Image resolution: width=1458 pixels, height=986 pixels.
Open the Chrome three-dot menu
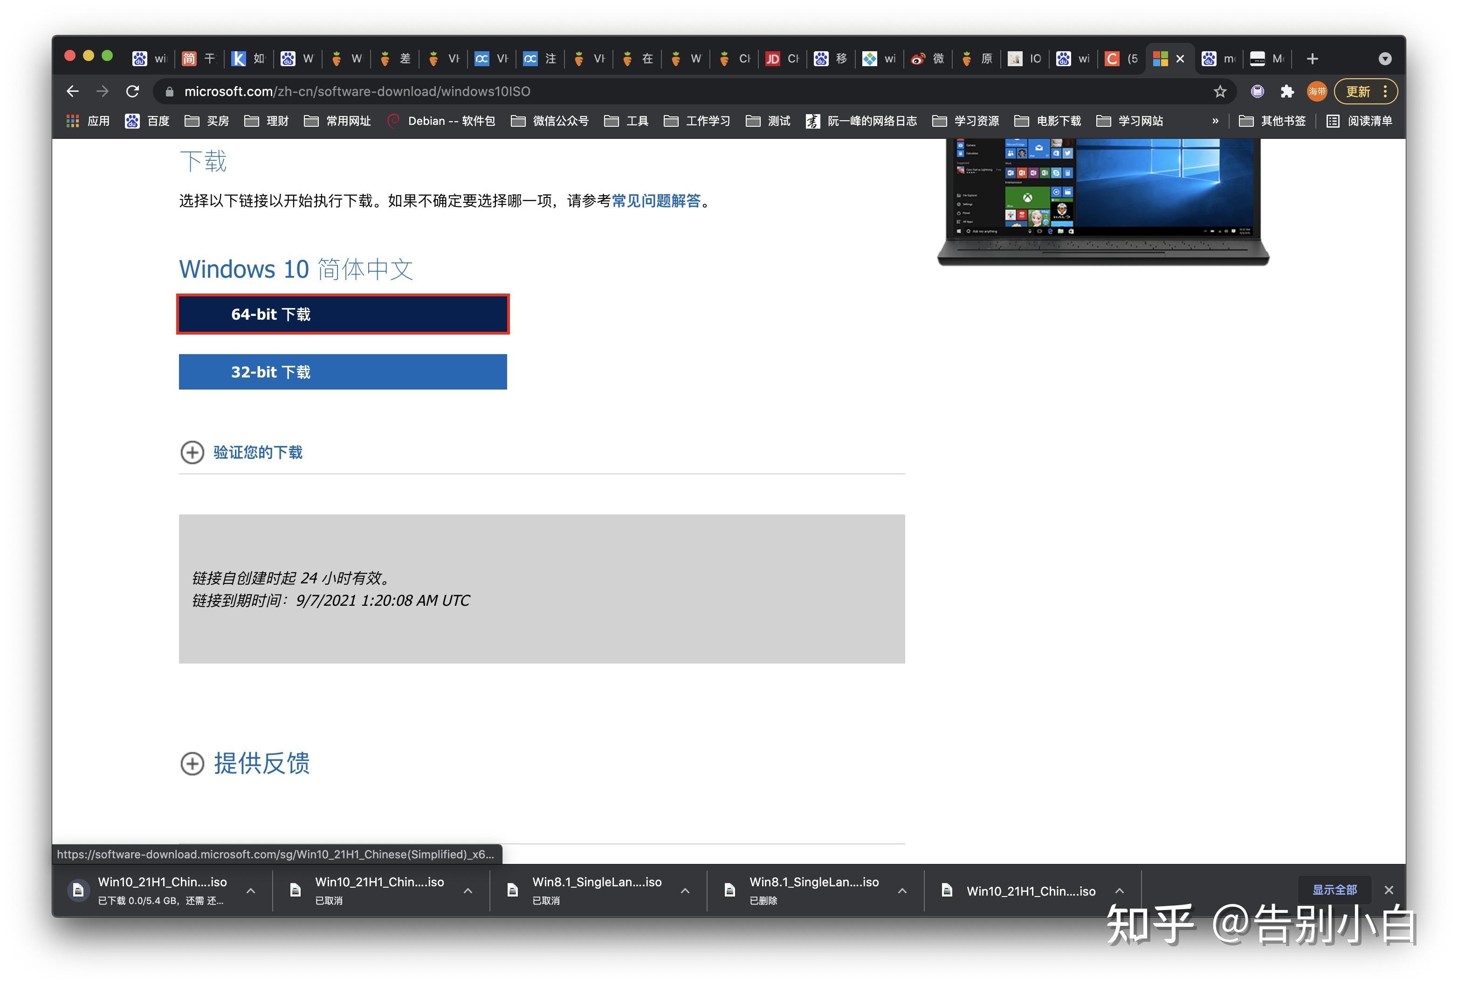(x=1385, y=92)
